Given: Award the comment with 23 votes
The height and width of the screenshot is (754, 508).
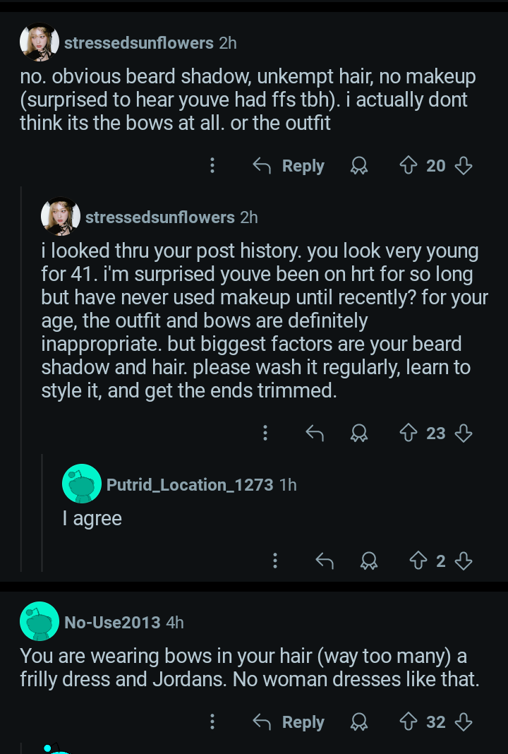Looking at the screenshot, I should pyautogui.click(x=359, y=433).
